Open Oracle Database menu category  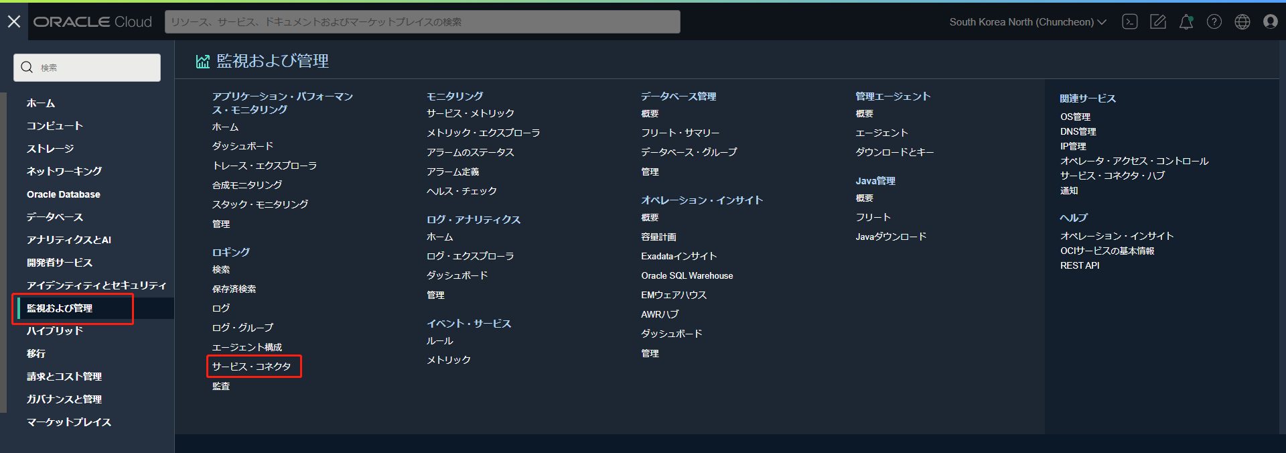pos(64,194)
